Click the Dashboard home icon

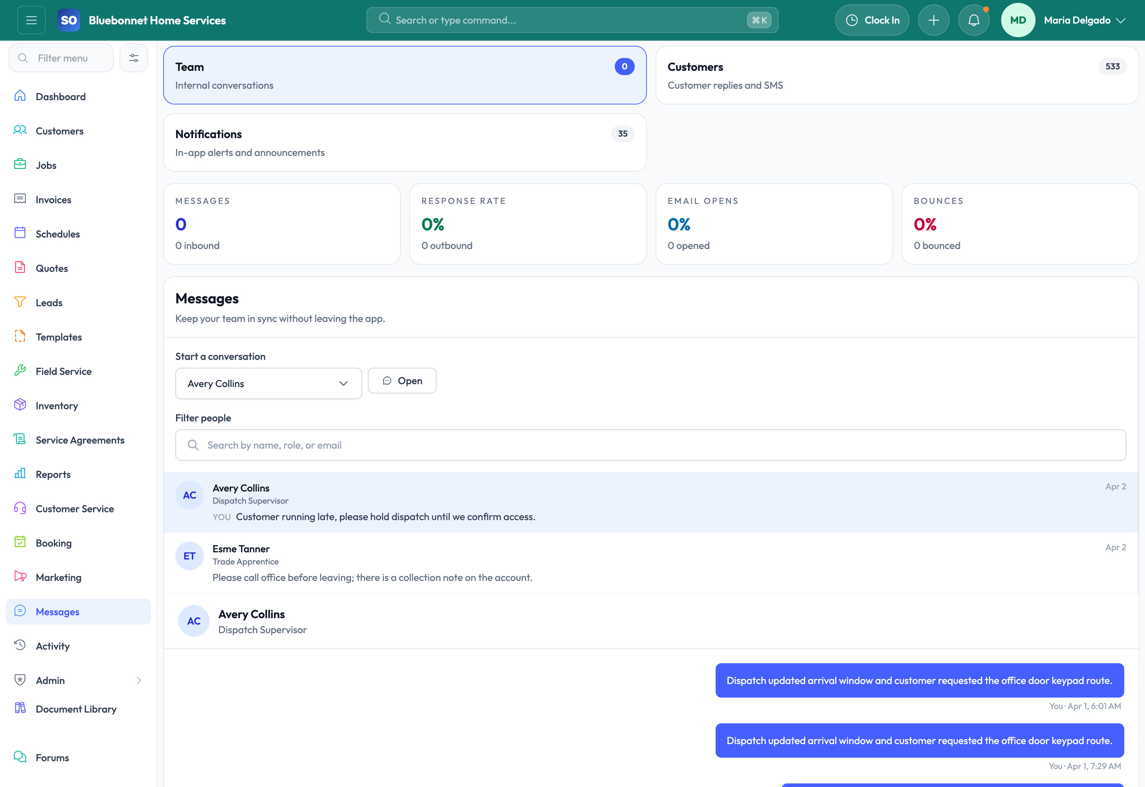tap(20, 96)
